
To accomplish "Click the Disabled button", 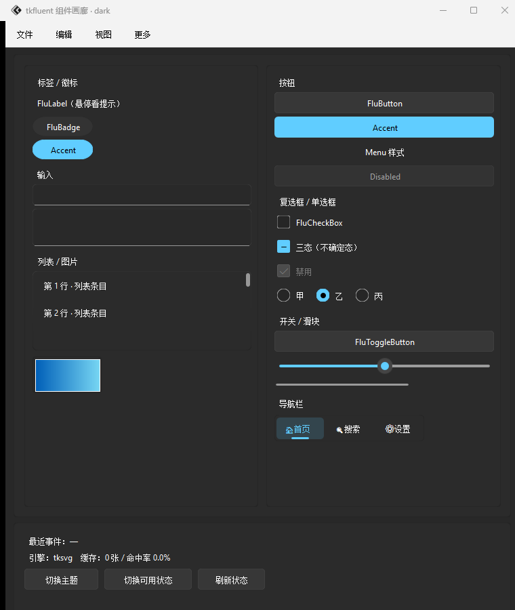I will click(x=384, y=176).
